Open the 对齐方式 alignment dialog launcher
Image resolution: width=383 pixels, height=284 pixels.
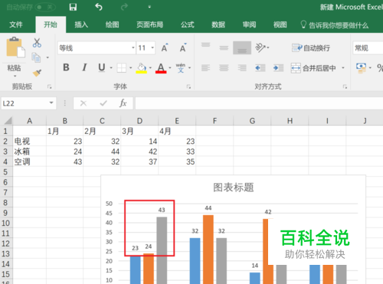tap(345, 87)
